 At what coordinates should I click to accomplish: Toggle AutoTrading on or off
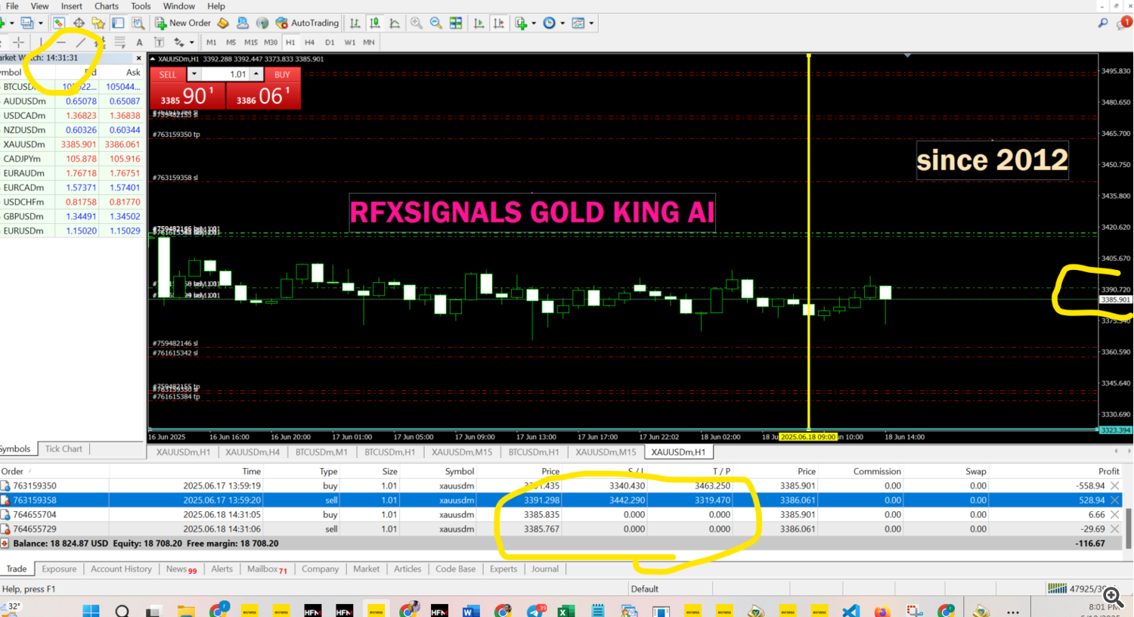(x=307, y=23)
